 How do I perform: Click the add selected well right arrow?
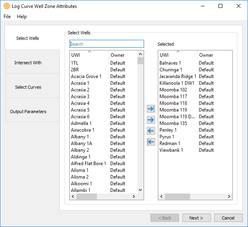[x=151, y=120]
